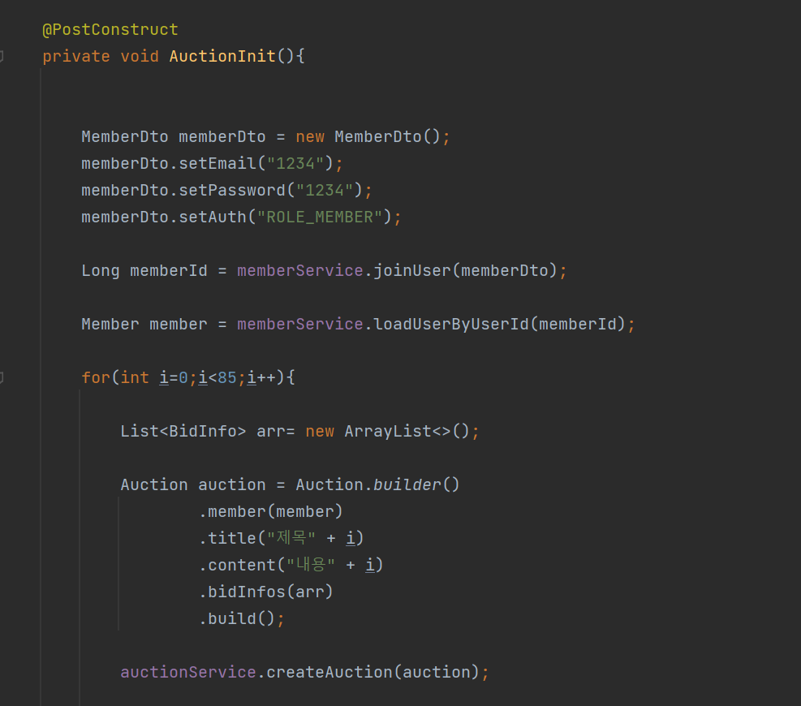Click the auctionService field reference
Image resolution: width=801 pixels, height=706 pixels.
(188, 672)
